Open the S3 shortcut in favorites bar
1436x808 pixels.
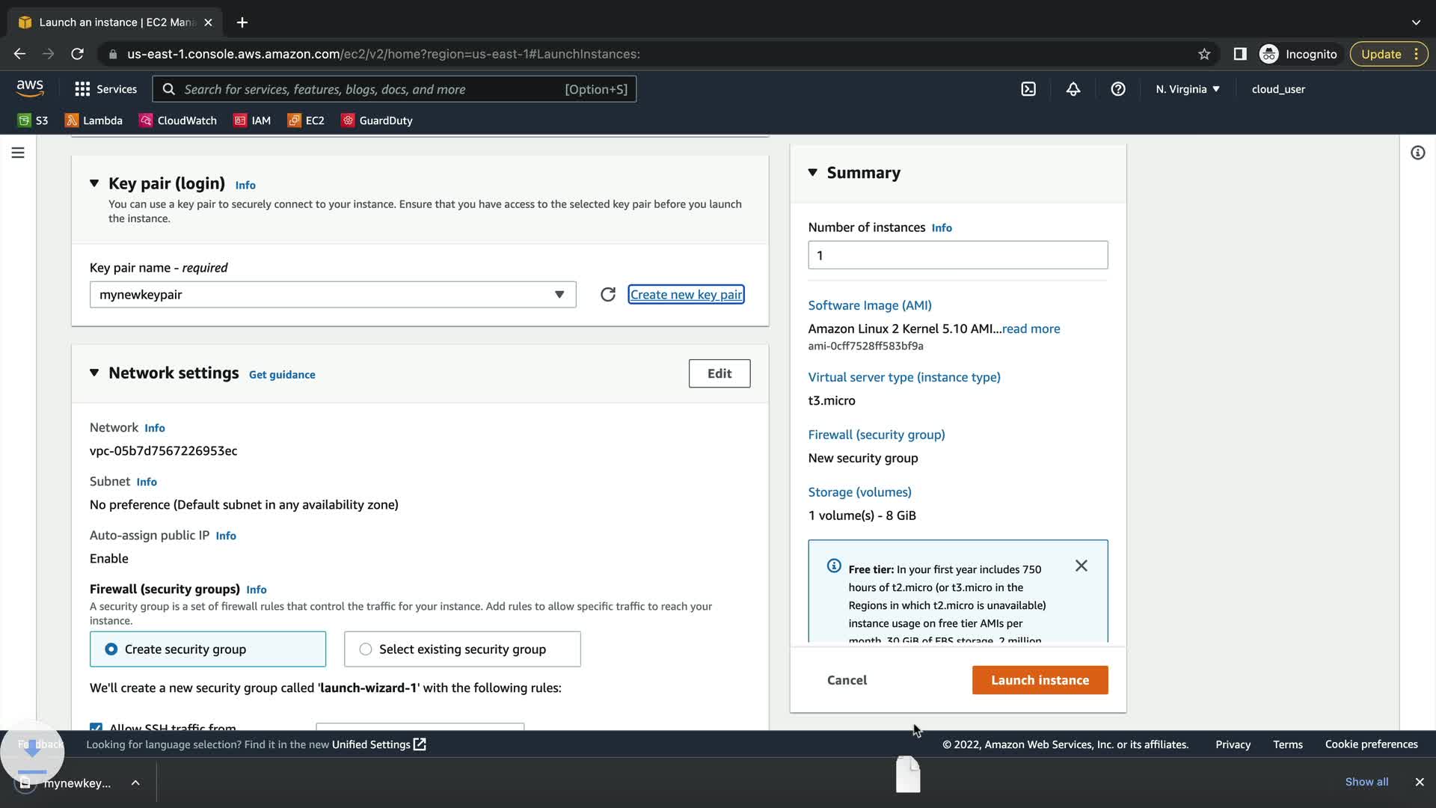pos(33,120)
